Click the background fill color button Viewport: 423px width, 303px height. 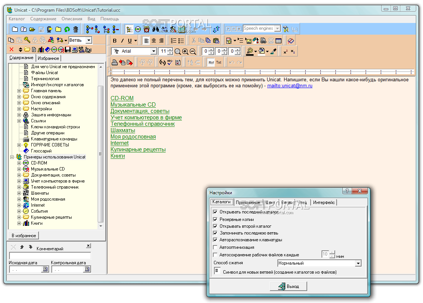[x=261, y=51]
